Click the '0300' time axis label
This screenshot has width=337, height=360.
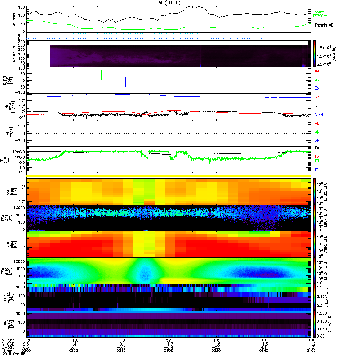[168, 351]
